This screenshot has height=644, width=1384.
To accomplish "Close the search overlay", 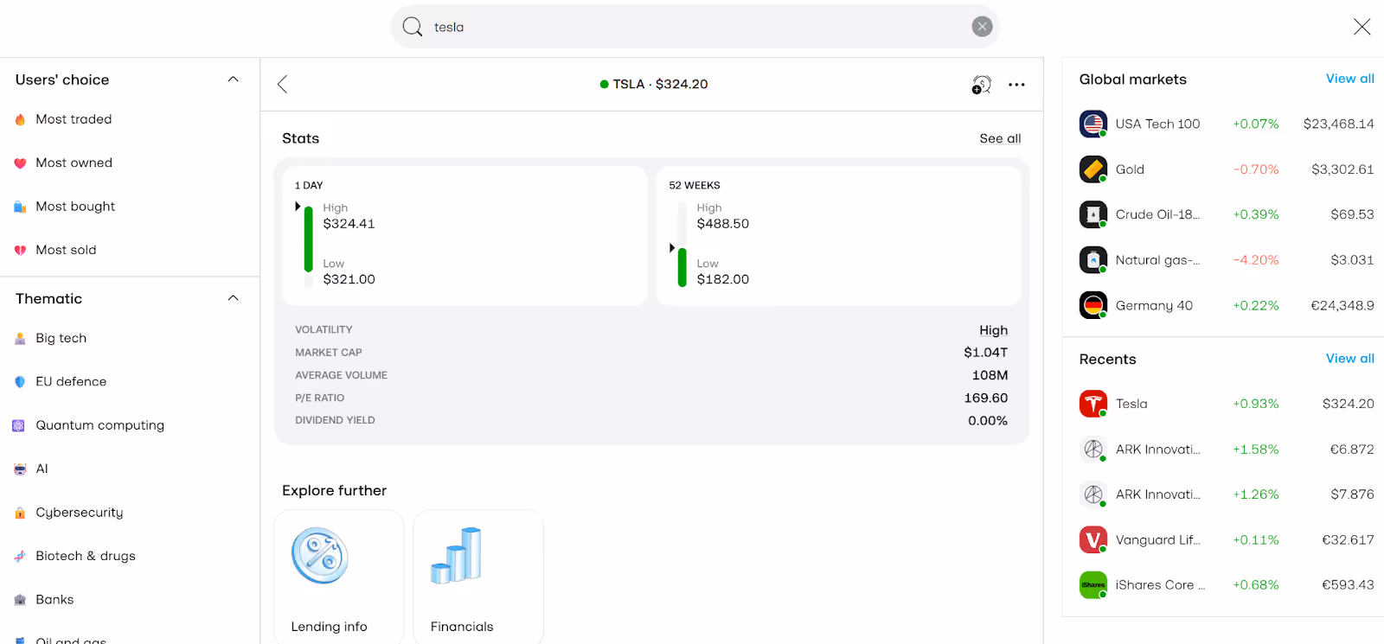I will coord(1362,27).
